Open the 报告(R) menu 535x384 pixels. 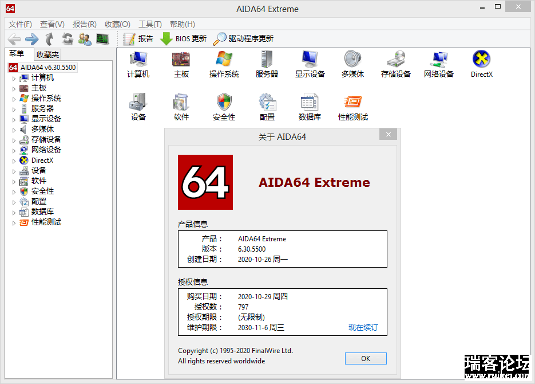(85, 24)
